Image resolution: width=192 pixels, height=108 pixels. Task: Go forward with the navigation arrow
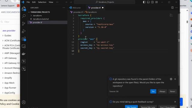pyautogui.click(x=71, y=2)
